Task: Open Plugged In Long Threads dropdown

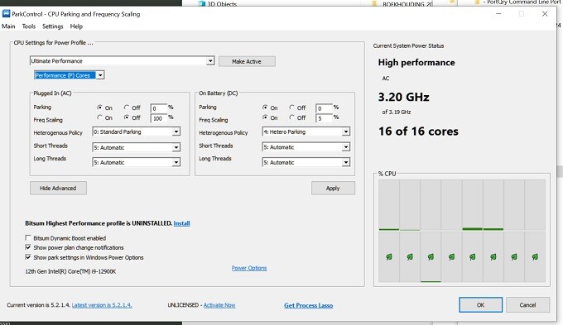Action: [x=176, y=162]
